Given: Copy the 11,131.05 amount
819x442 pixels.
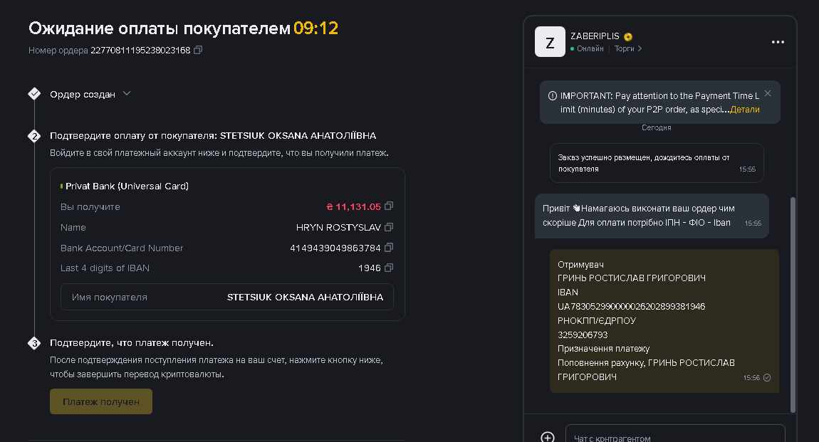Looking at the screenshot, I should 389,206.
